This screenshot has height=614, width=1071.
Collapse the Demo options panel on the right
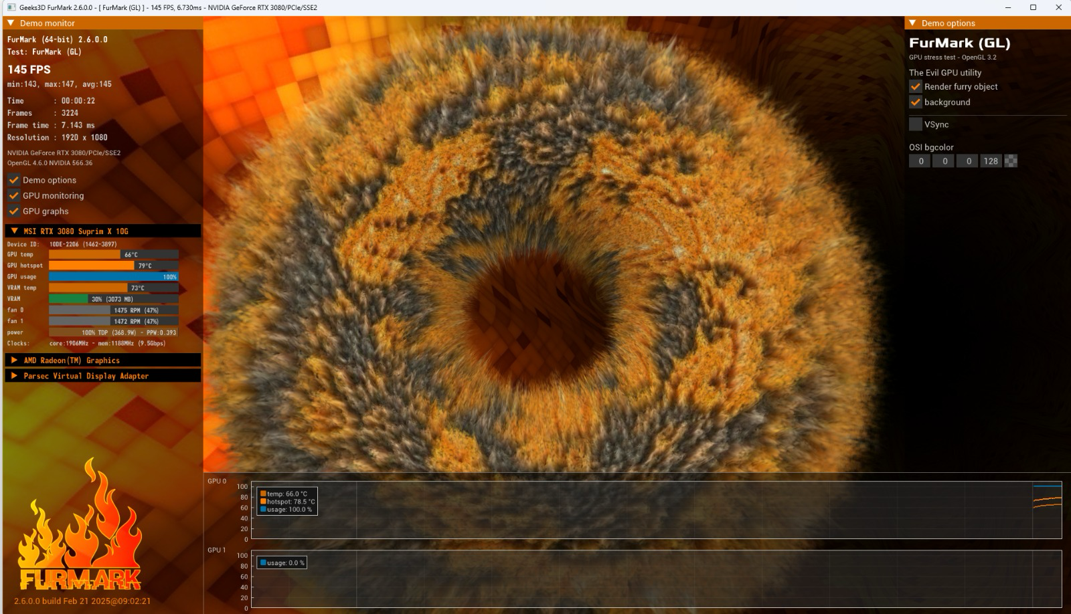tap(912, 23)
